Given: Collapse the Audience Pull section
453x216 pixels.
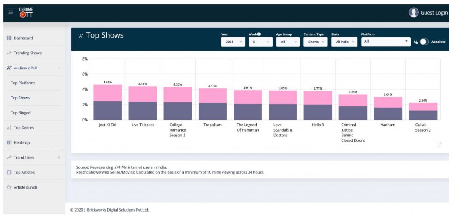Looking at the screenshot, I should coord(59,68).
